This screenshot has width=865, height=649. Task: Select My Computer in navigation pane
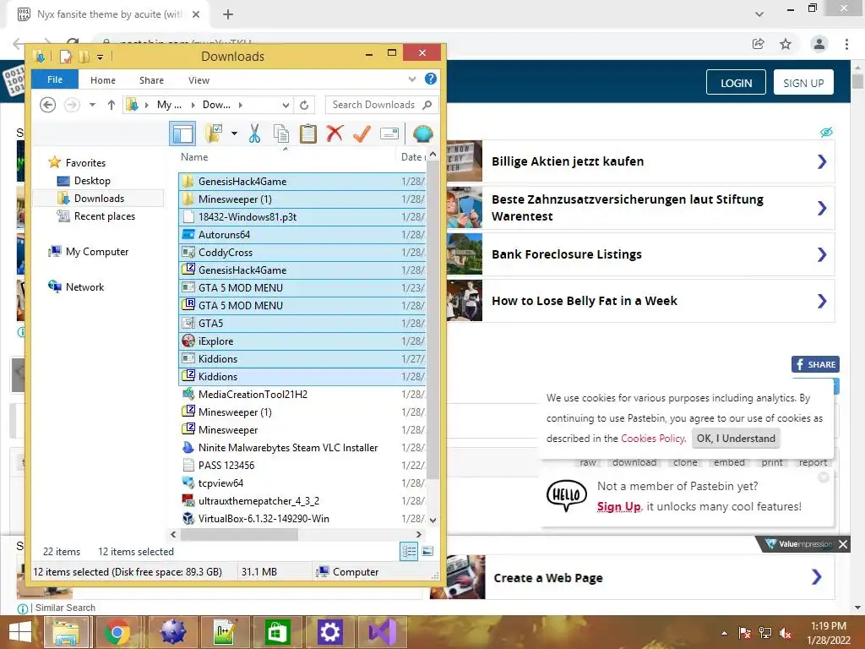click(96, 252)
